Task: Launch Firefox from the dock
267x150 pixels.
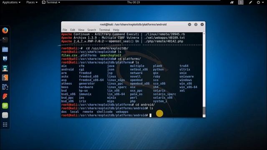Action: coord(5,30)
